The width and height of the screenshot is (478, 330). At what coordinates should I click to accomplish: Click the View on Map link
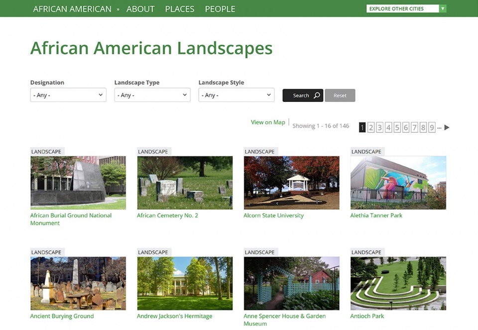[268, 122]
